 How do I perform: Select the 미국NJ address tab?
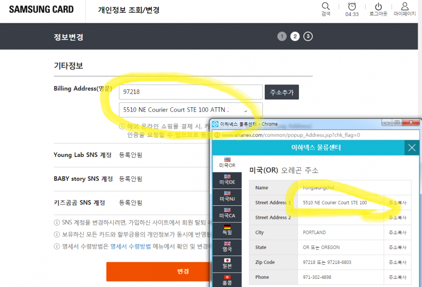point(227,197)
